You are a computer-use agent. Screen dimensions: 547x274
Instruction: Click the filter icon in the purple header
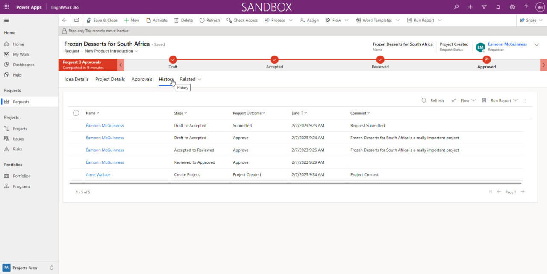[x=483, y=7]
